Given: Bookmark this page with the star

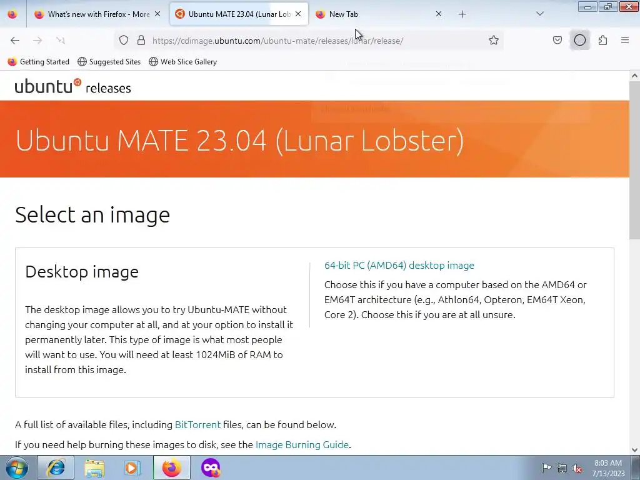Looking at the screenshot, I should pos(494,40).
